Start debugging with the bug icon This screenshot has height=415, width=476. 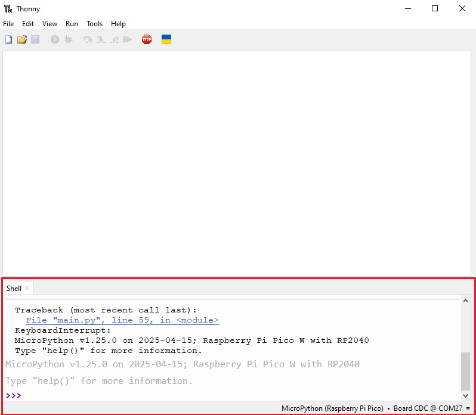pos(69,39)
